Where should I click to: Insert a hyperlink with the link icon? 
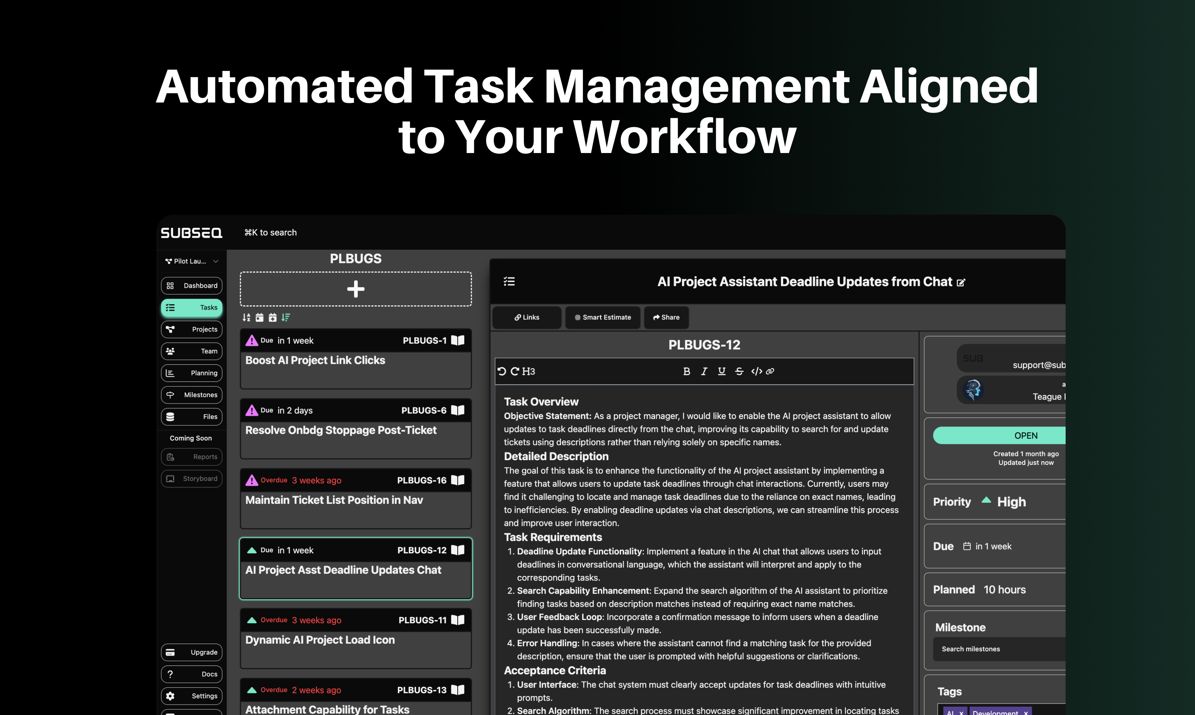pyautogui.click(x=770, y=371)
